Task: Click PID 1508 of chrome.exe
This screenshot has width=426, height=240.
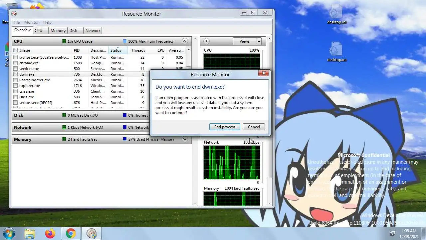Action: tap(78, 63)
